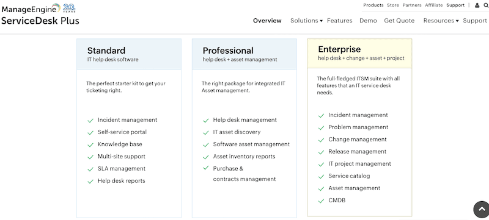This screenshot has width=489, height=220.
Task: Click the 'Service catalog' feature text
Action: (349, 176)
